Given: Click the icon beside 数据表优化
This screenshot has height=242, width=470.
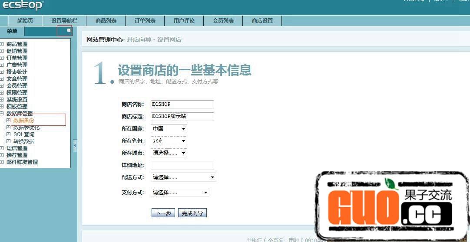Looking at the screenshot, I should (x=8, y=128).
